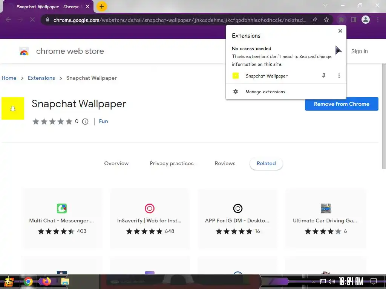Click the Manage extensions gear icon

pyautogui.click(x=236, y=91)
